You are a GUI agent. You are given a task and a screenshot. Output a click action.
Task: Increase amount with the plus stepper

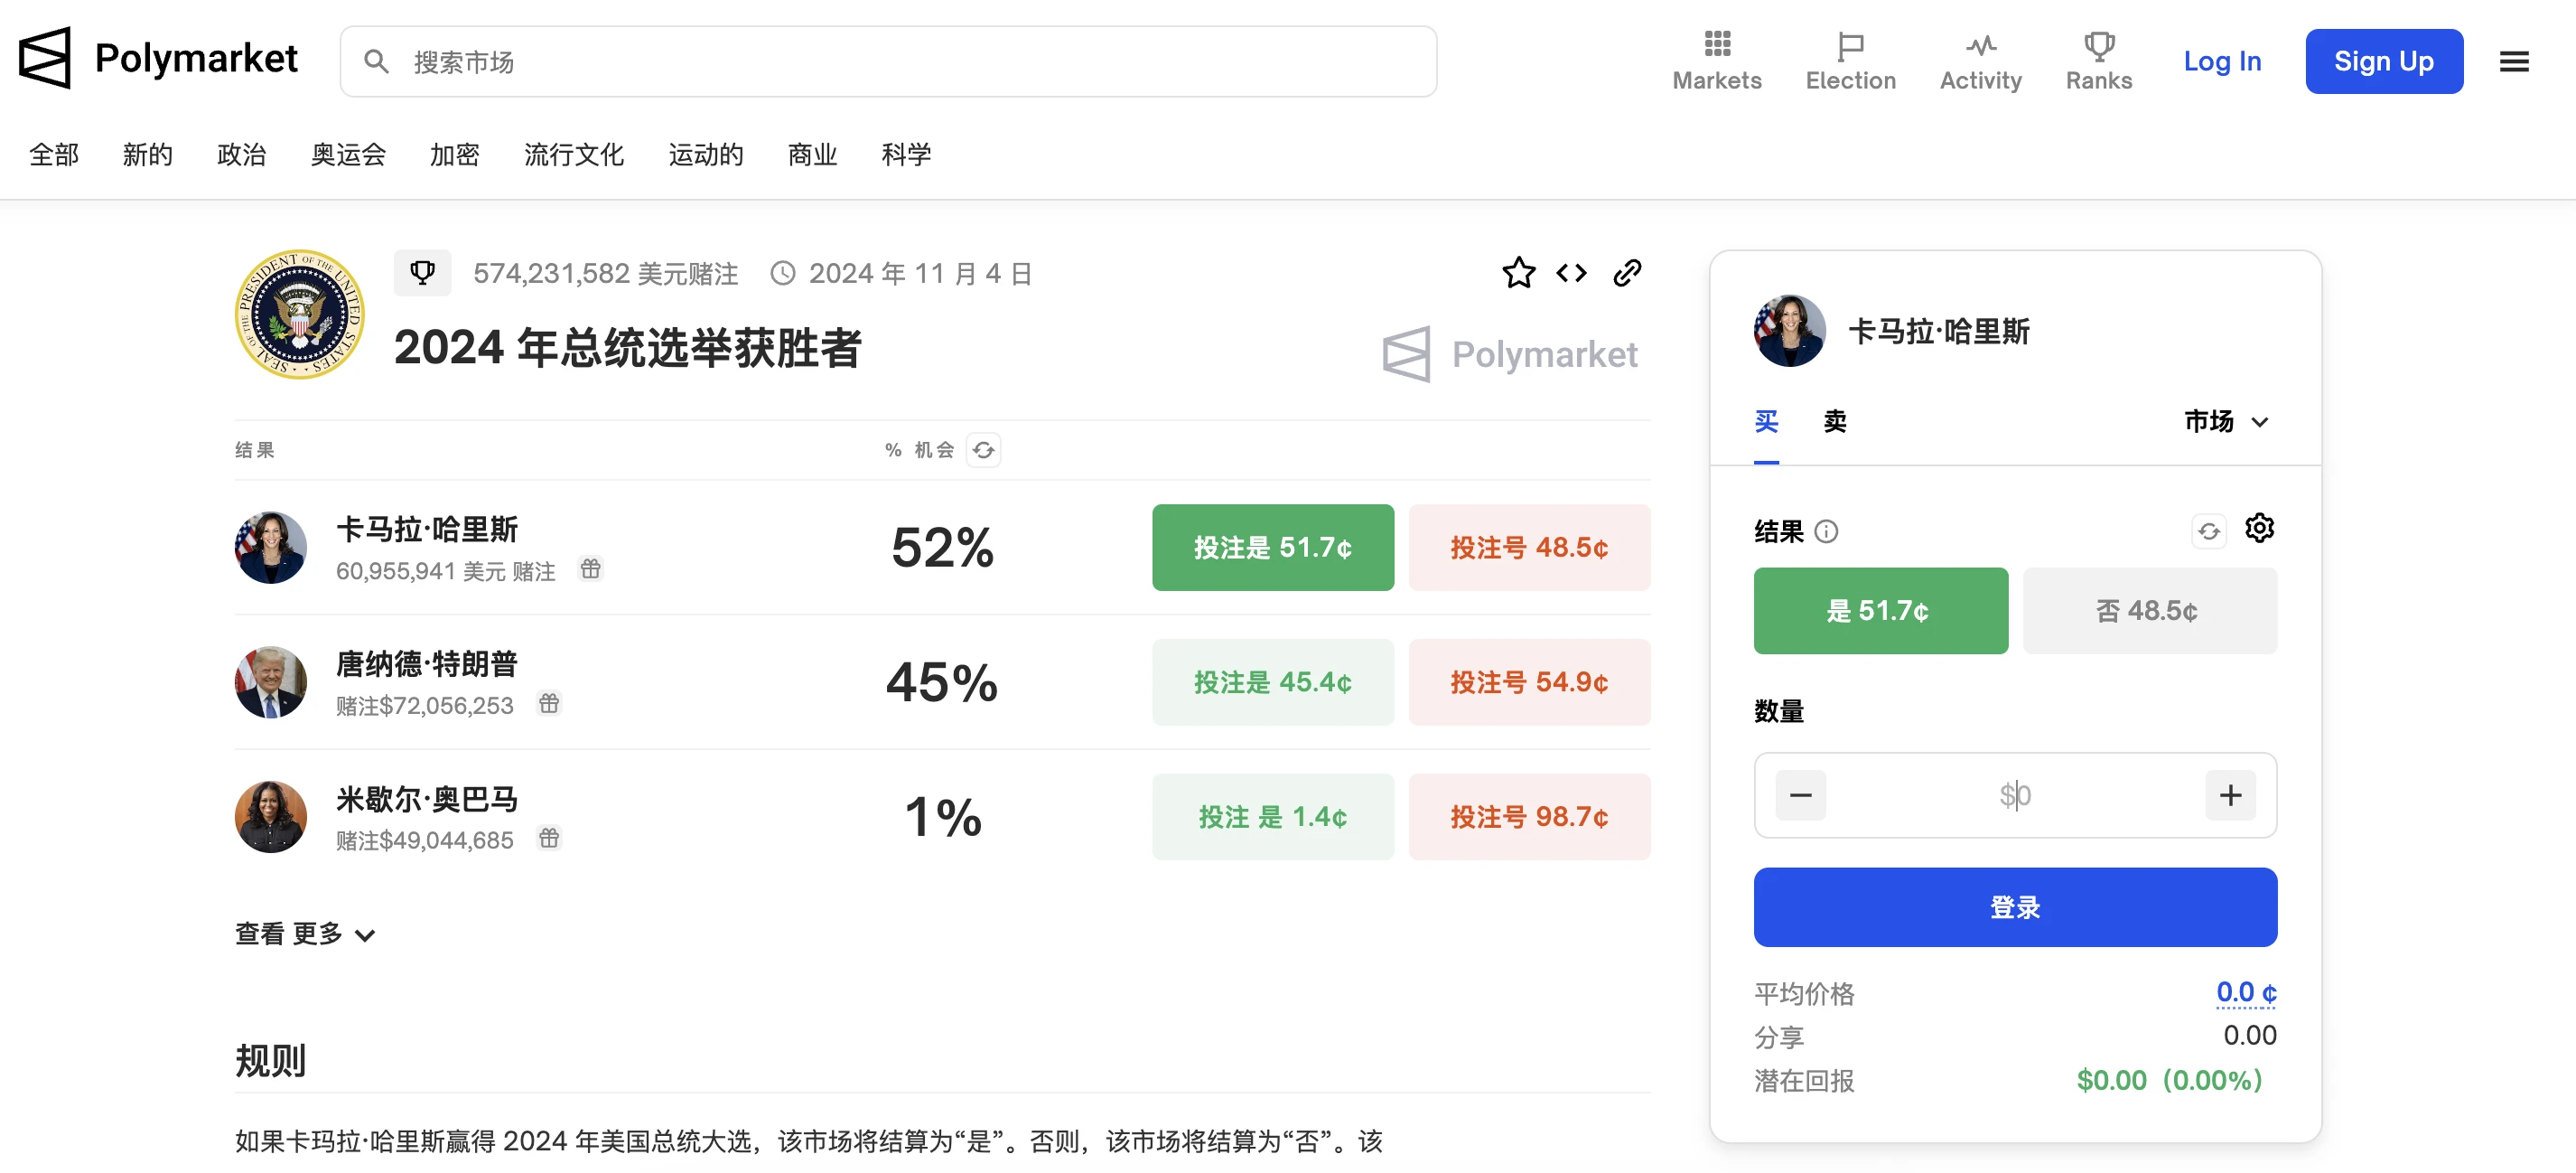point(2230,794)
